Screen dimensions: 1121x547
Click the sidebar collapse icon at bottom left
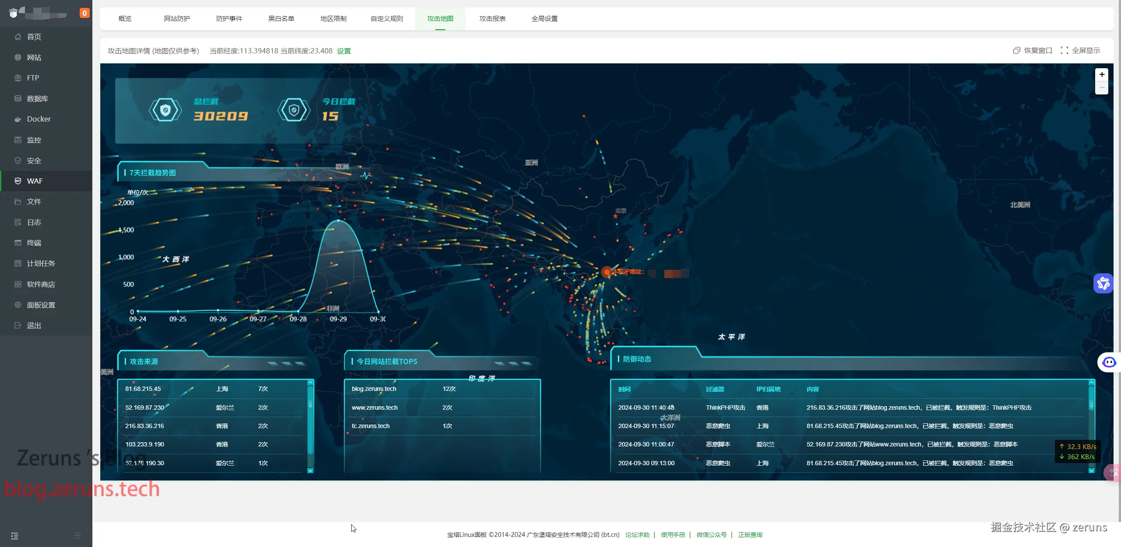[14, 536]
